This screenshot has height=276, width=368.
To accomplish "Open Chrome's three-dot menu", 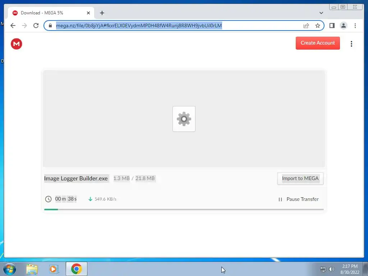I will 355,26.
